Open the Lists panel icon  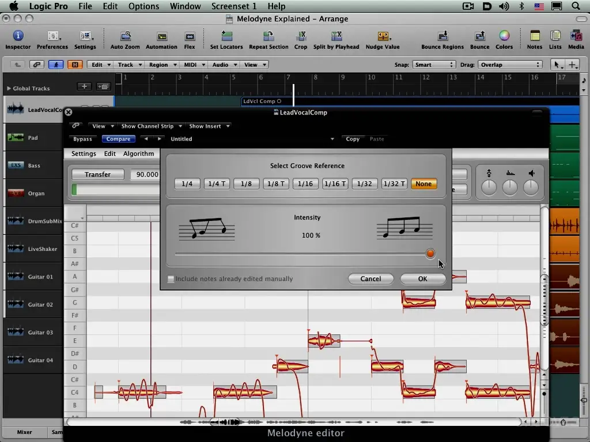pyautogui.click(x=555, y=36)
